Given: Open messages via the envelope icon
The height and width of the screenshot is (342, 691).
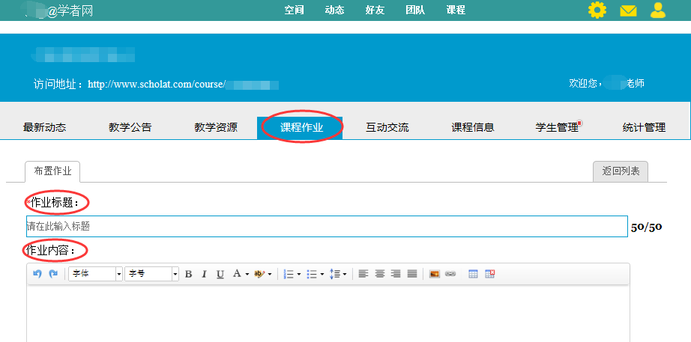Looking at the screenshot, I should click(628, 10).
